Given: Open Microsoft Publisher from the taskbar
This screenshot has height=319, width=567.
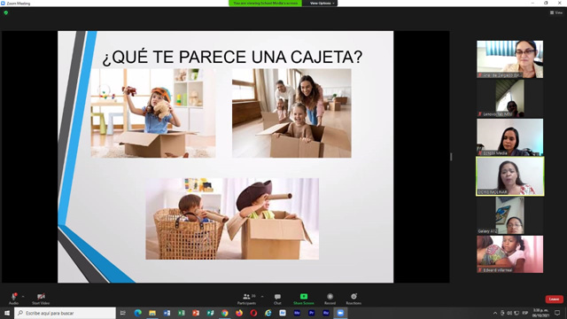Looking at the screenshot, I should click(210, 313).
